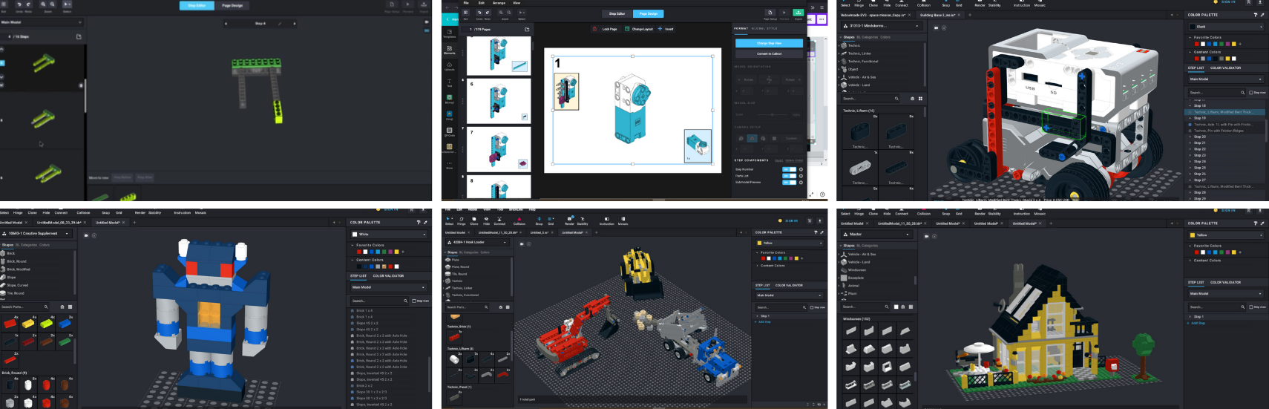The height and width of the screenshot is (409, 1269).
Task: Select Windscreen category in yellow house window
Action: 857,270
